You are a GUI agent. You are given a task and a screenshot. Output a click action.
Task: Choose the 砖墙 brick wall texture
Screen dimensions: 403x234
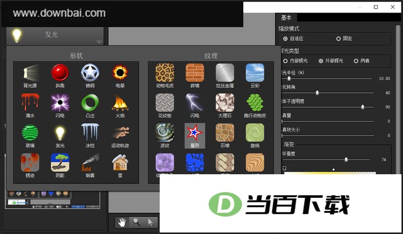(195, 76)
